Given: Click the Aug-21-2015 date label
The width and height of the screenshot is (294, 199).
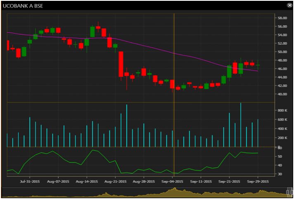Looking at the screenshot, I should (x=115, y=182).
